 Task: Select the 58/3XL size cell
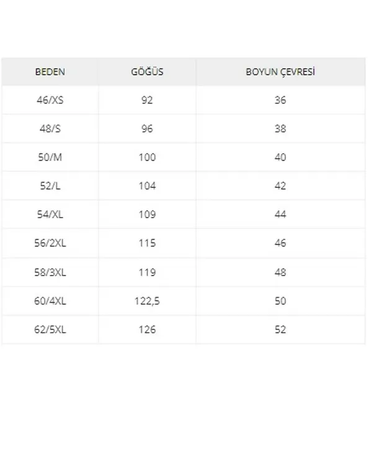tap(50, 272)
